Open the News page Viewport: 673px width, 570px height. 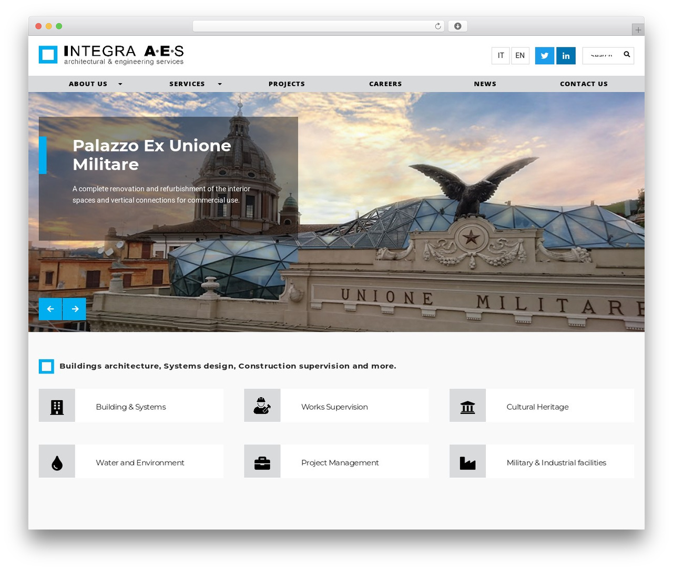(x=485, y=84)
